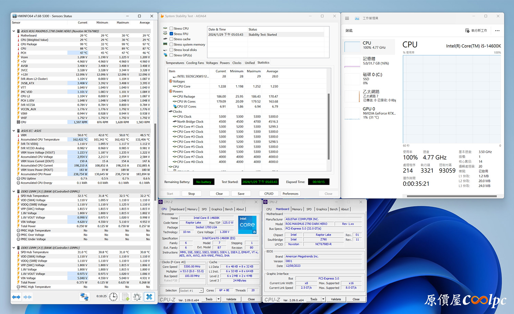Enable Stress local disks checkbox
The image size is (514, 314).
(x=171, y=50)
